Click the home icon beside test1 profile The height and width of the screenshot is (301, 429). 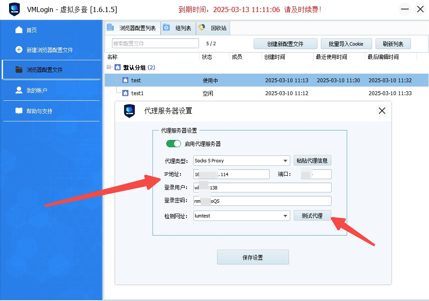[x=125, y=93]
